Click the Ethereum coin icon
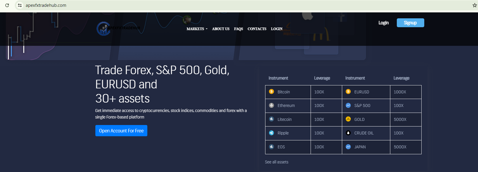 pos(272,106)
